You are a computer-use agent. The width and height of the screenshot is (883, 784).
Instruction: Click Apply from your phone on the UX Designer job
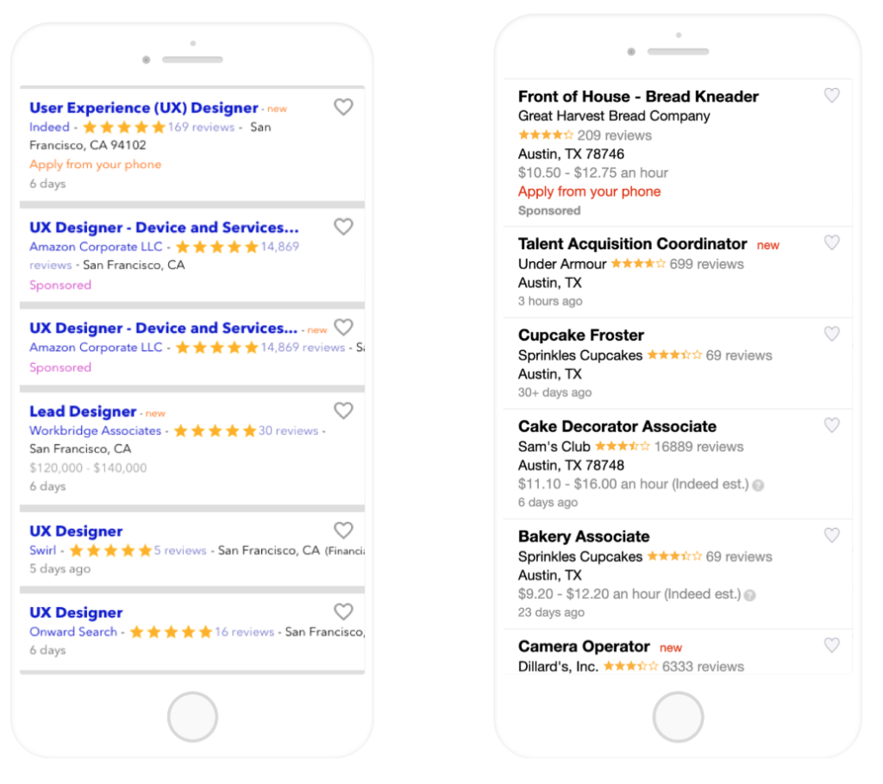click(95, 164)
